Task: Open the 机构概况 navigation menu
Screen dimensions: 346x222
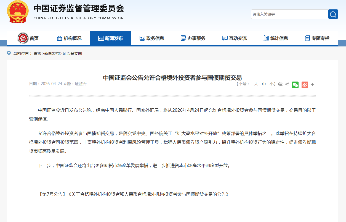Action: point(69,38)
